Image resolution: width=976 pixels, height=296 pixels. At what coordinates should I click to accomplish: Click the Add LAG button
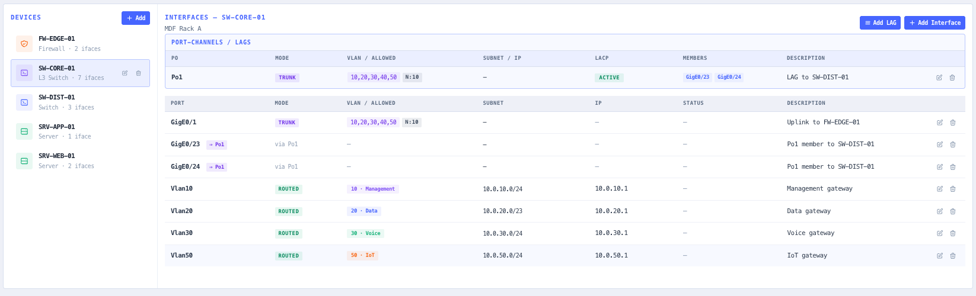tap(880, 22)
